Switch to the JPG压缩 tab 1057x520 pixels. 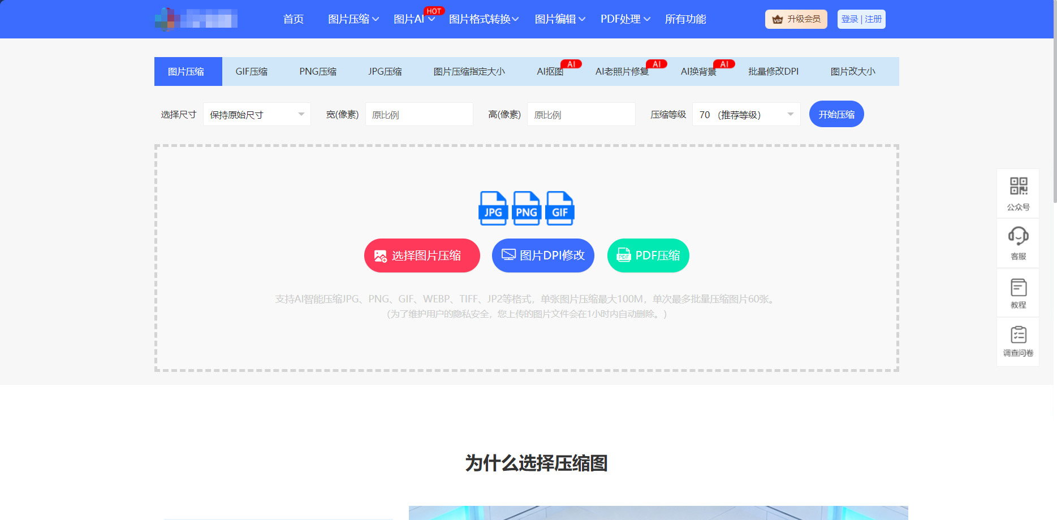pos(385,72)
